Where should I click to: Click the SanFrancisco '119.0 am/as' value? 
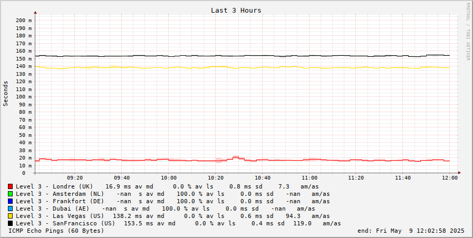point(317,223)
